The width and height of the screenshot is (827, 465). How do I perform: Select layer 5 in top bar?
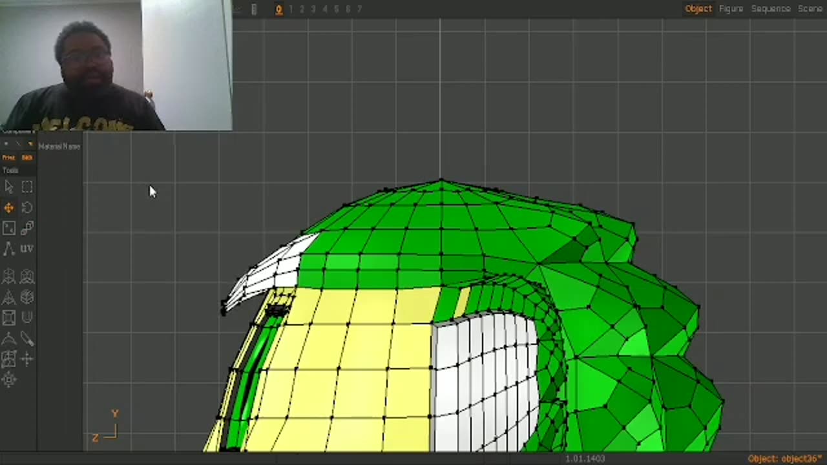tap(337, 9)
